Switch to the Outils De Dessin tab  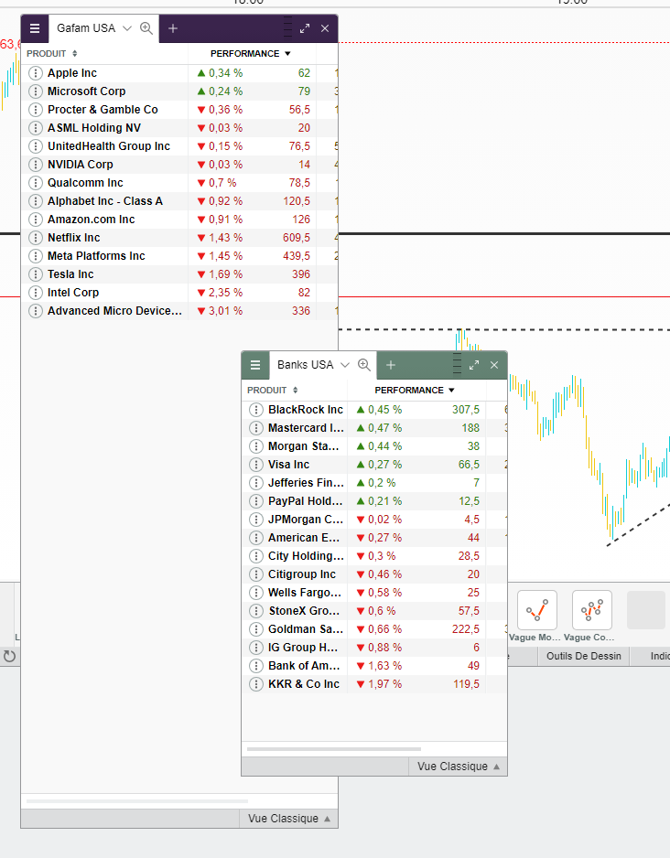(584, 656)
